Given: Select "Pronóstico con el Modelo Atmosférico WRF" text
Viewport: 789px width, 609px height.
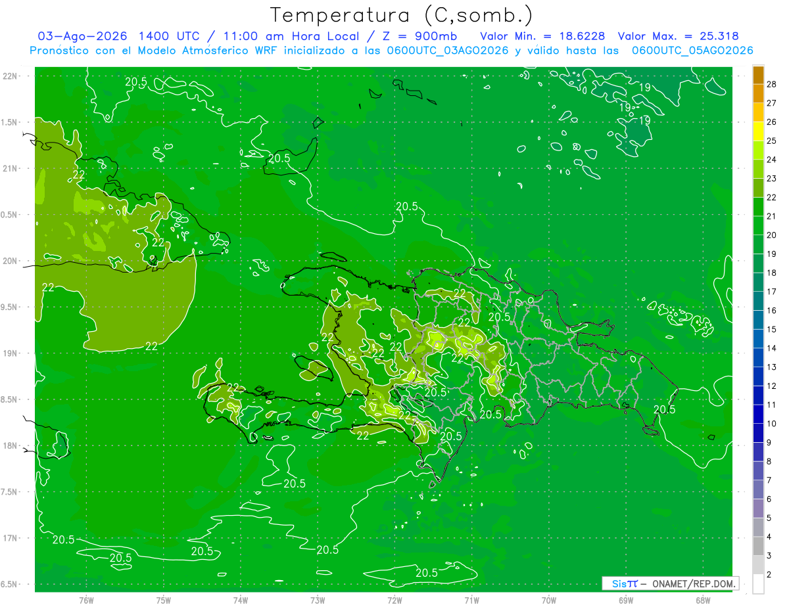Looking at the screenshot, I should [155, 51].
